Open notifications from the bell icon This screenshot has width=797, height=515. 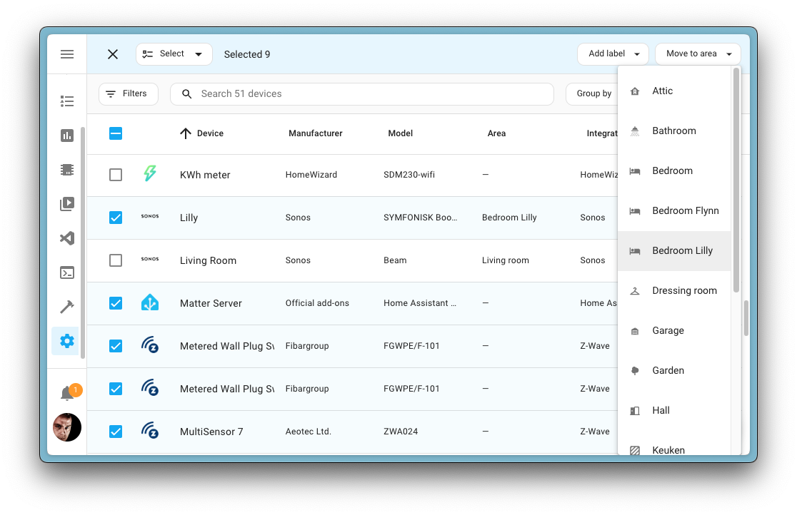pyautogui.click(x=66, y=392)
